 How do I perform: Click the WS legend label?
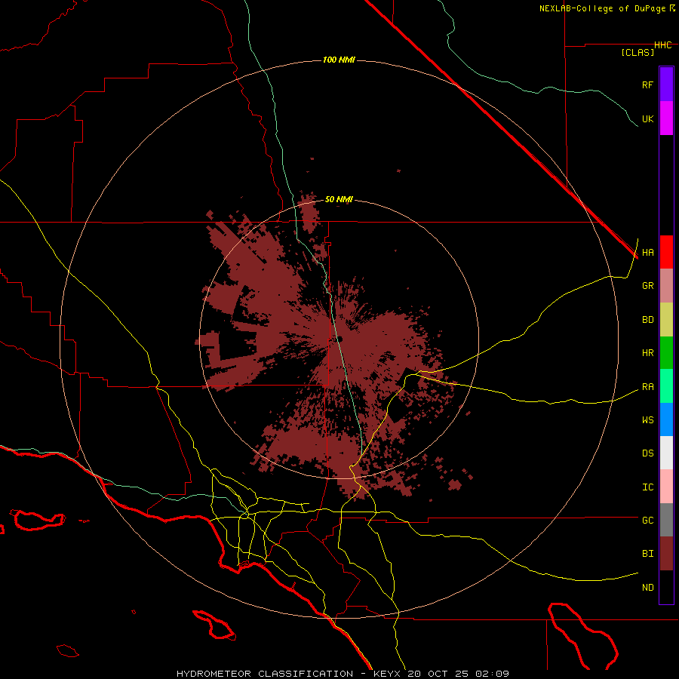(648, 420)
